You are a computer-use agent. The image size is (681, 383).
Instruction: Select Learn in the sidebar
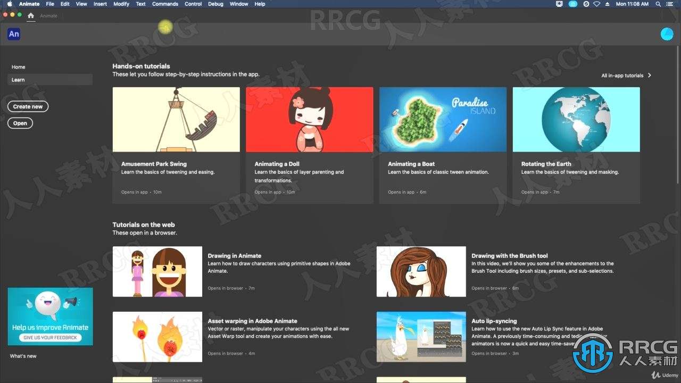(50, 80)
